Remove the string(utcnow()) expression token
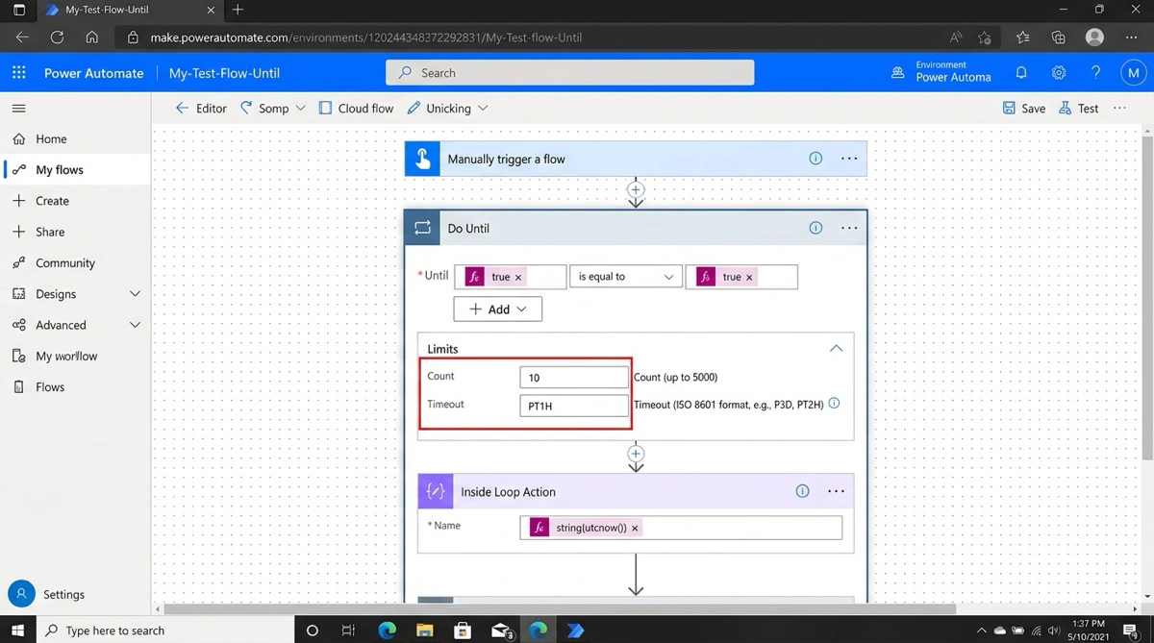Screen dimensions: 1154x643 tap(636, 528)
